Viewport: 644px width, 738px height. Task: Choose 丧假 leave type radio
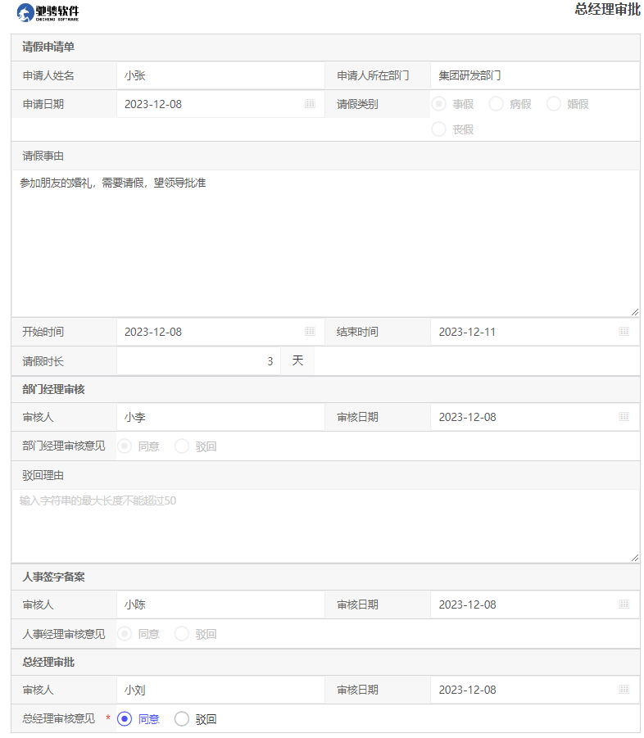coord(438,129)
